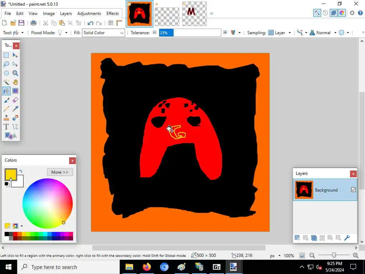Switch to the image thumbnail with letter M
Screen dimensions: 365x274
[194, 14]
